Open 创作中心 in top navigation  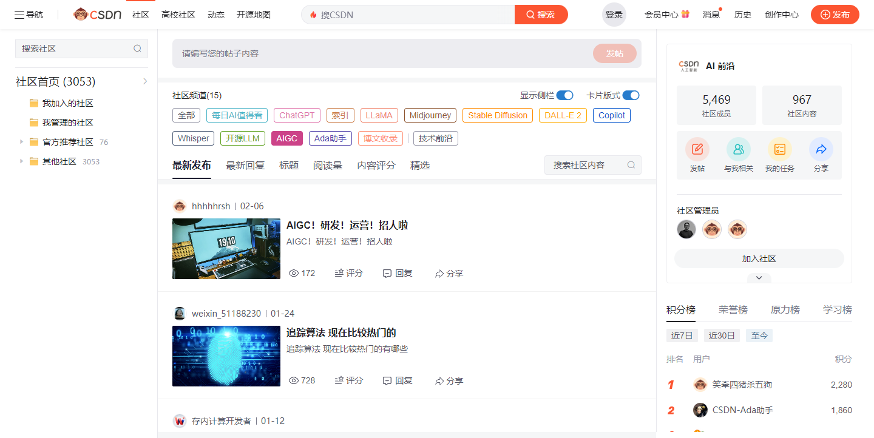click(782, 15)
